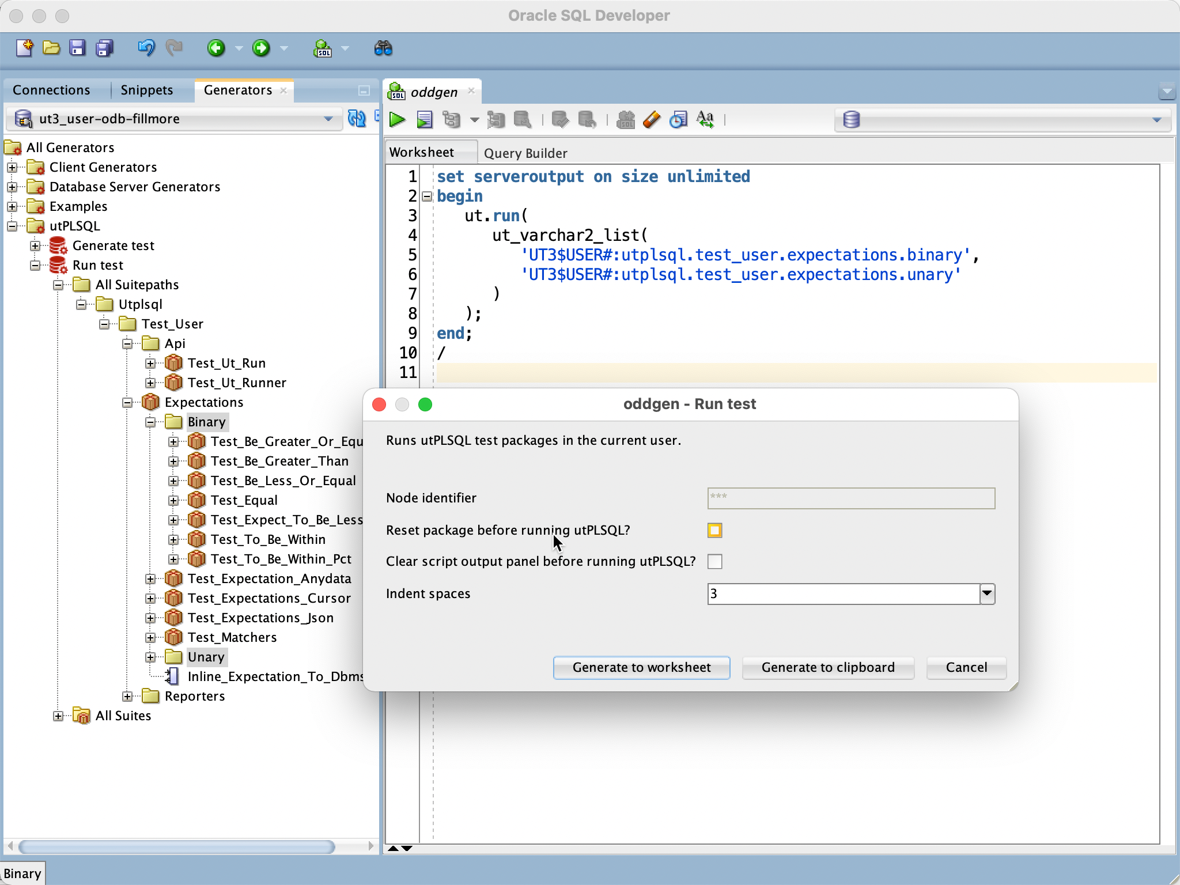Screen dimensions: 1180x885
Task: Toggle case with the Aa worksheet icon
Action: pyautogui.click(x=706, y=119)
